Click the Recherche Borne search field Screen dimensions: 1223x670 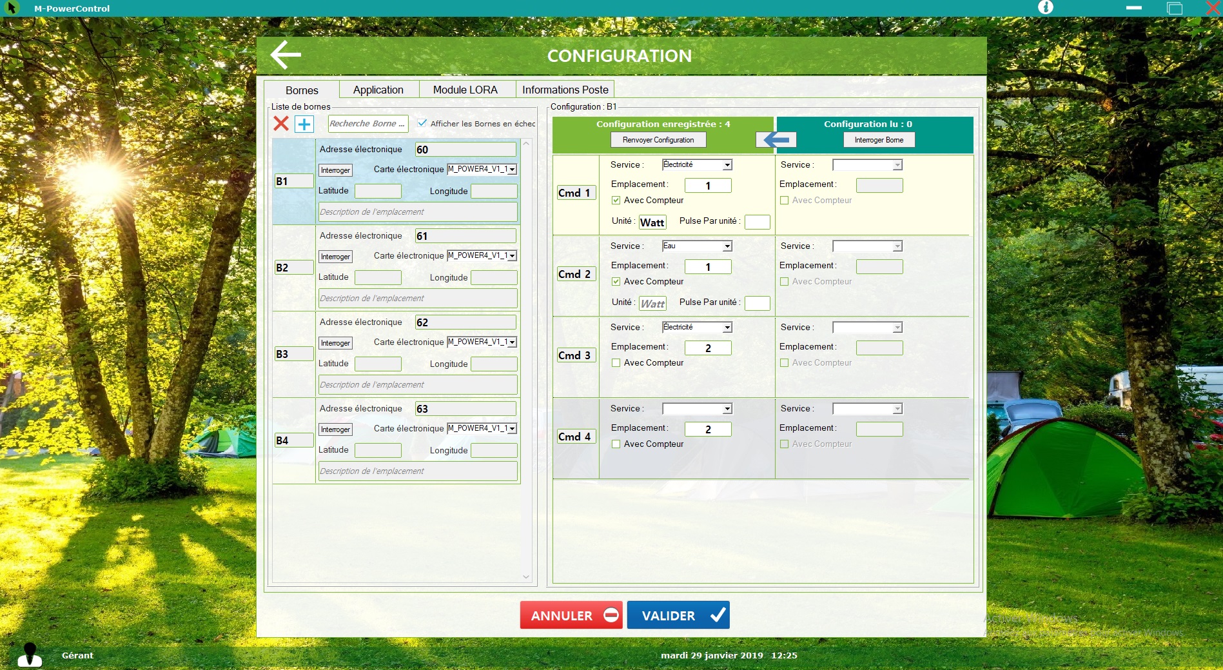(367, 124)
